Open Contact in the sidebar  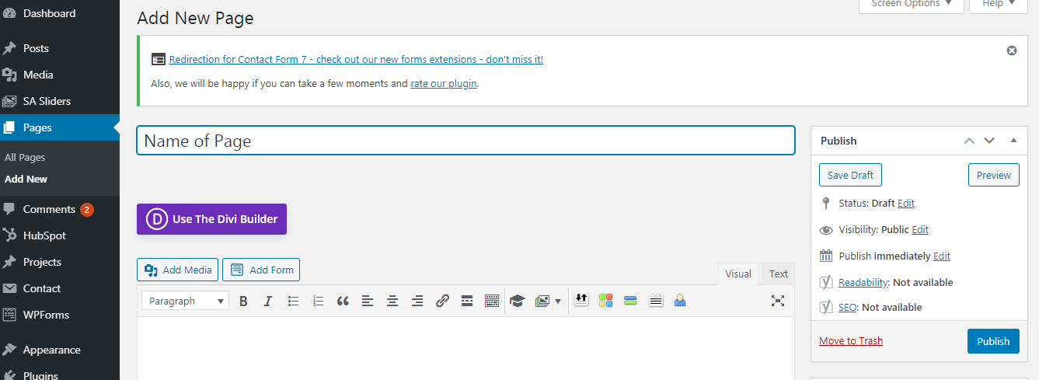pos(60,288)
